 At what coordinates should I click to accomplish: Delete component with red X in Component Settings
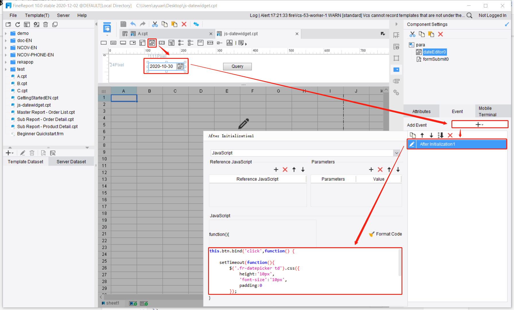pos(441,34)
